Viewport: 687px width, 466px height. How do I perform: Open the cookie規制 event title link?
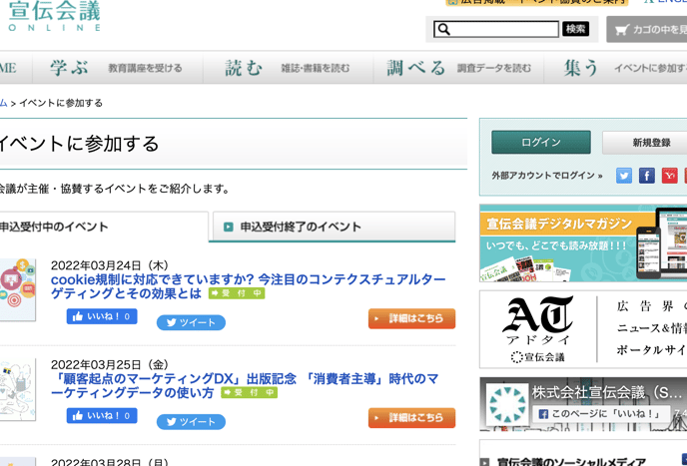250,280
